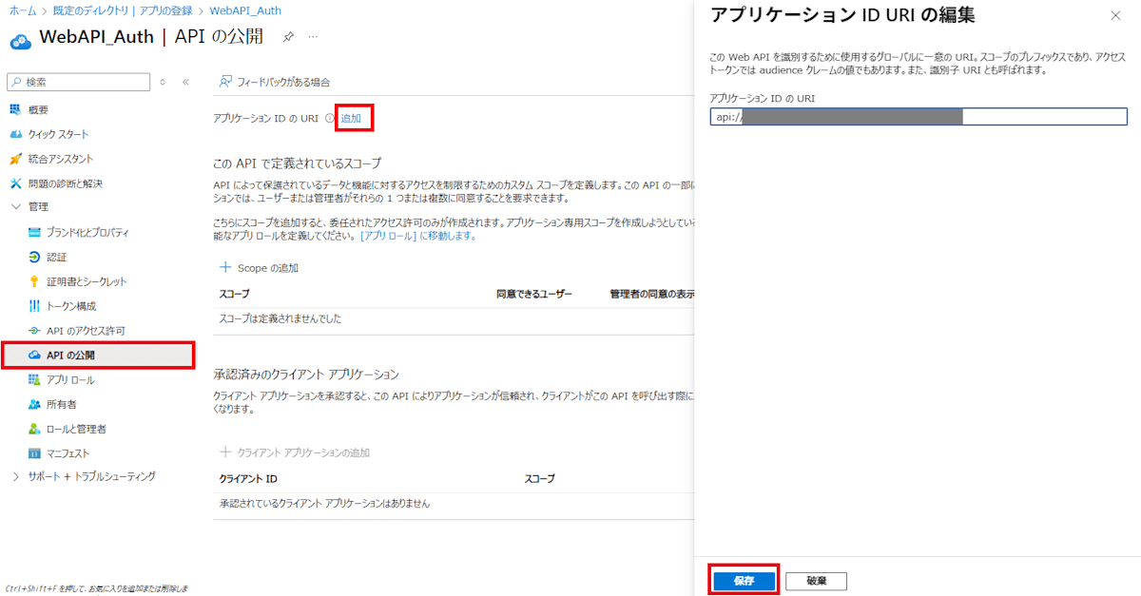This screenshot has width=1141, height=596.
Task: Click the マニフェスト icon
Action: click(35, 453)
